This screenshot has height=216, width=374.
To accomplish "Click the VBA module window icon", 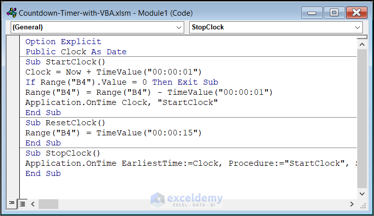I will pyautogui.click(x=9, y=13).
